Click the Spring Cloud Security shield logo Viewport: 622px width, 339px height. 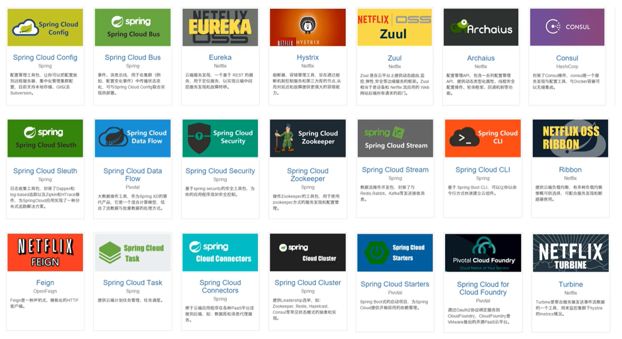point(220,138)
